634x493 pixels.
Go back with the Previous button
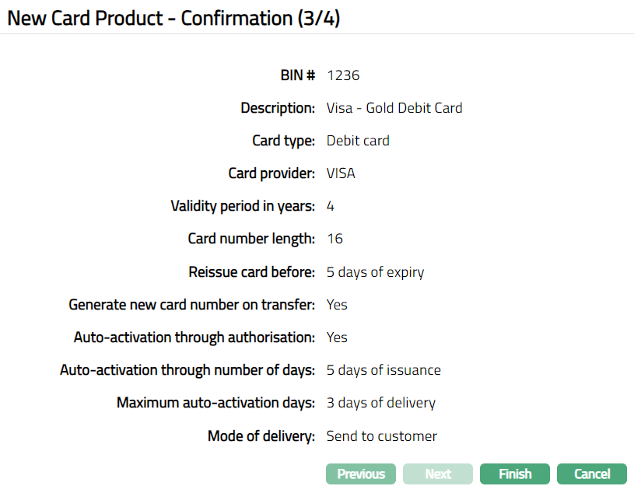[x=361, y=474]
